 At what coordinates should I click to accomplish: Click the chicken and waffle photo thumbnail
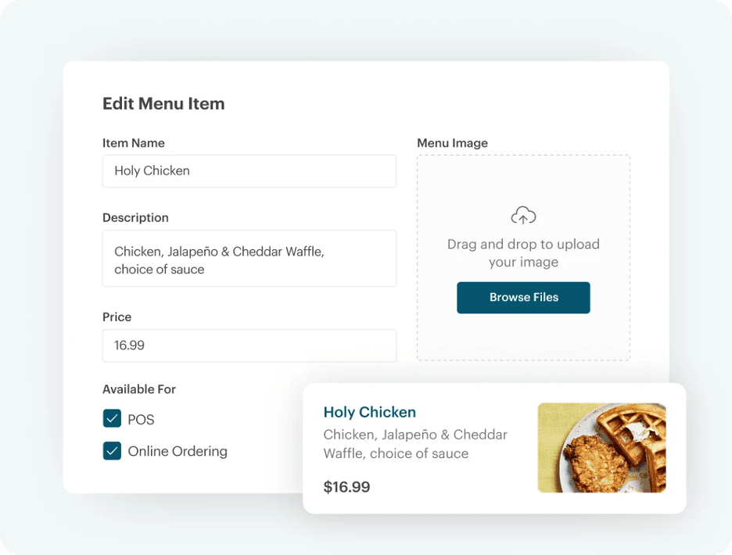click(601, 448)
